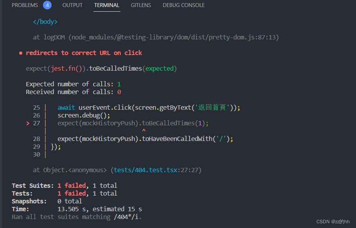Click line 26 screen.debug() code
Viewport: 356px width, 228px height.
(x=84, y=116)
